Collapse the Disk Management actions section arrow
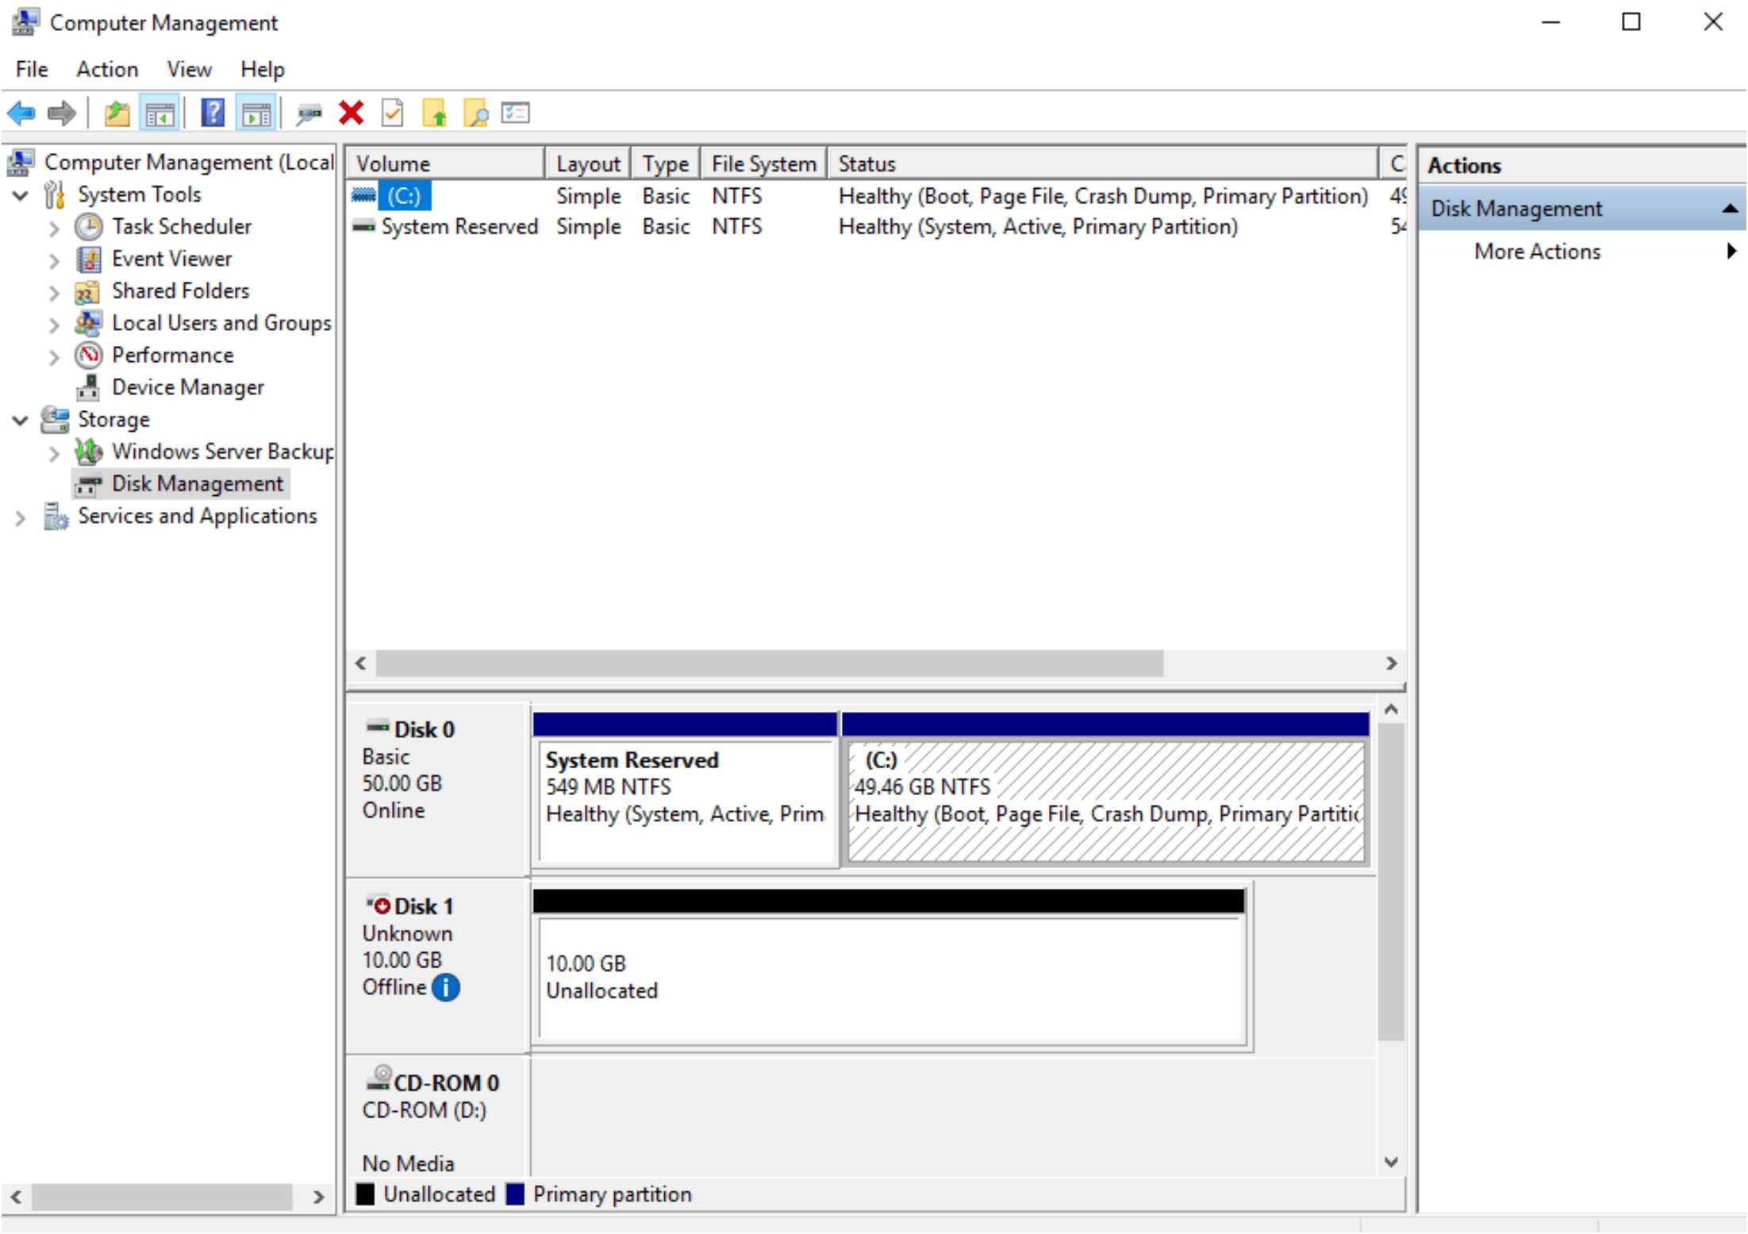Screen dimensions: 1748x1234 tap(1730, 209)
